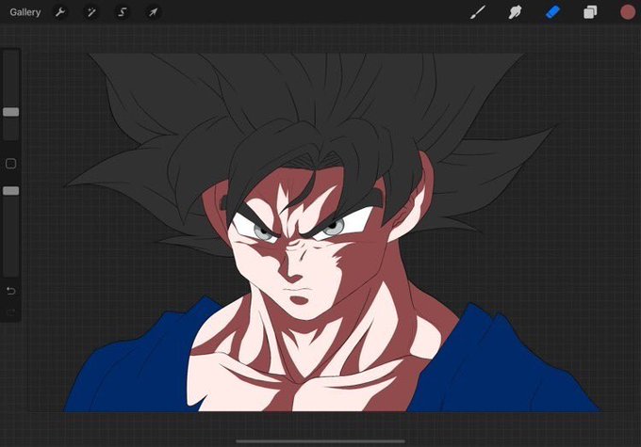Image resolution: width=641 pixels, height=447 pixels.
Task: Tap the Modify square button in sidebar
Action: (11, 164)
